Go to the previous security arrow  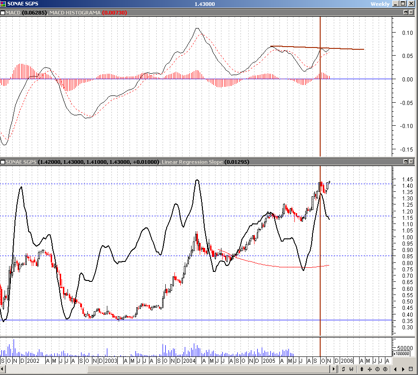tap(395, 369)
